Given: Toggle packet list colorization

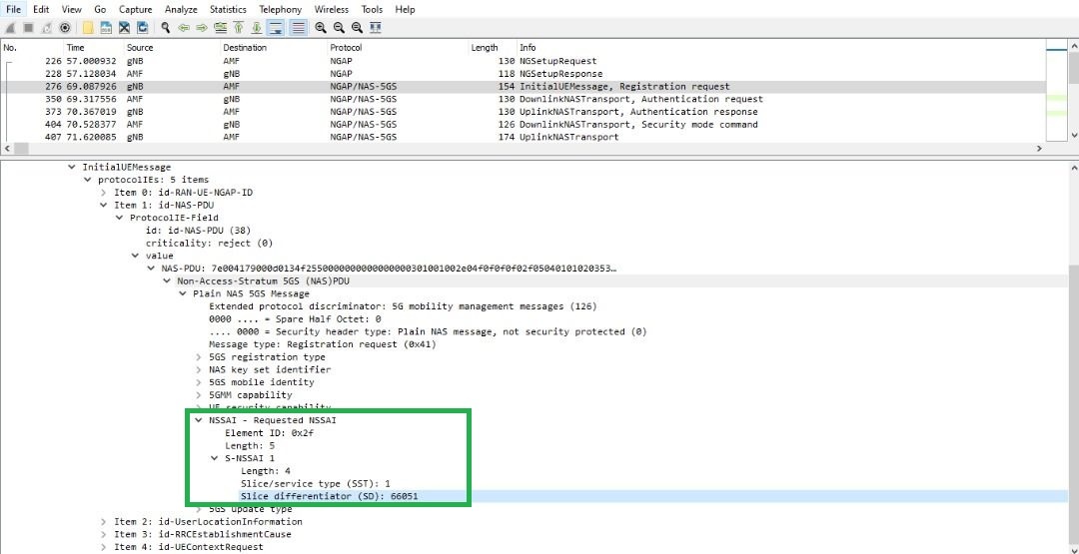Looking at the screenshot, I should click(298, 28).
